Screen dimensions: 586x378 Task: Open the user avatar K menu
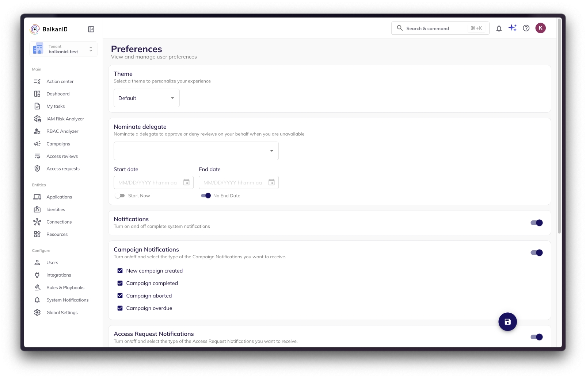coord(540,28)
